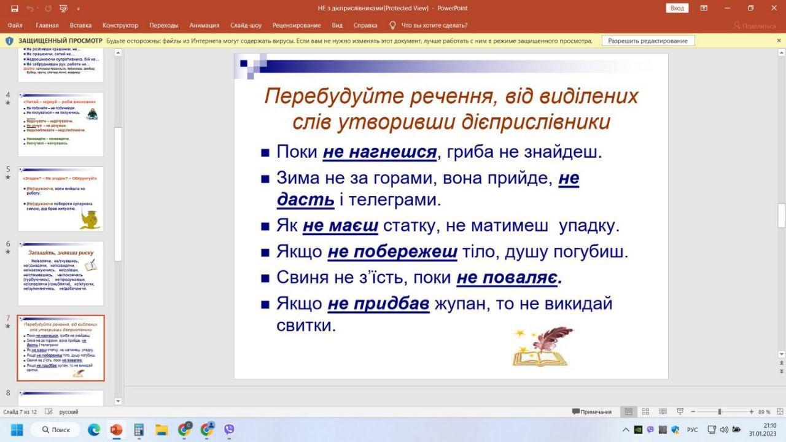Image resolution: width=786 pixels, height=442 pixels.
Task: Click the taskbar Поиск search box
Action: [x=56, y=430]
